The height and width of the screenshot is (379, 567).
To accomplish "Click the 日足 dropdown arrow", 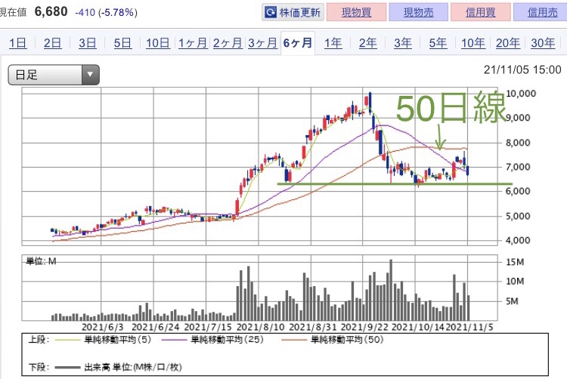I will click(x=91, y=75).
